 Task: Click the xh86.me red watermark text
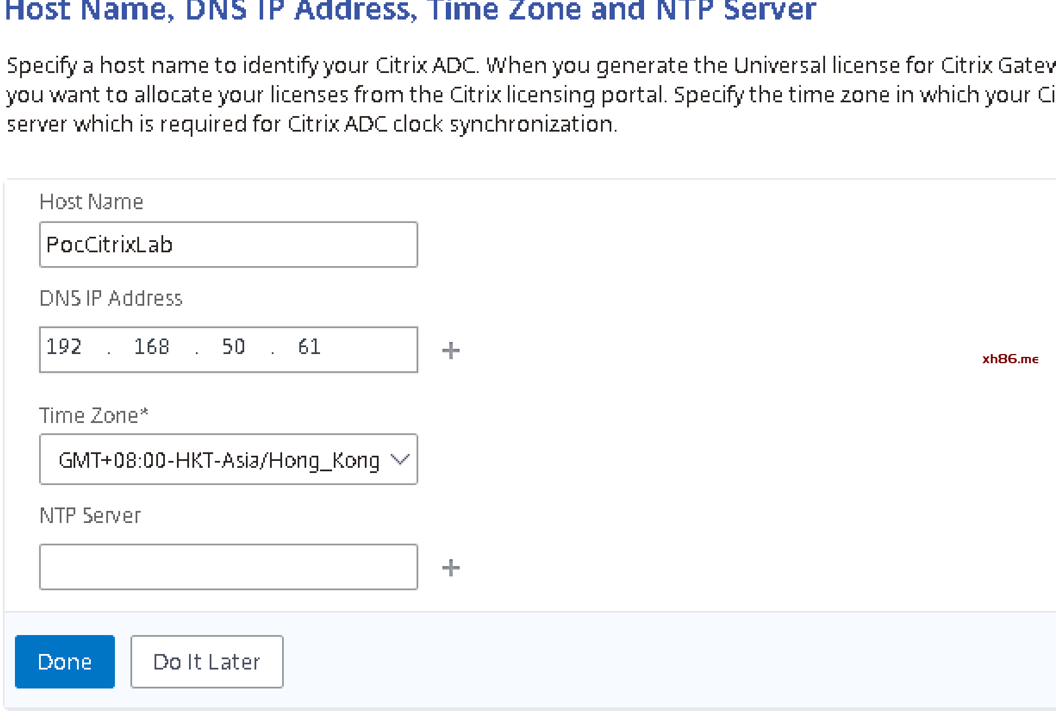pos(1010,359)
